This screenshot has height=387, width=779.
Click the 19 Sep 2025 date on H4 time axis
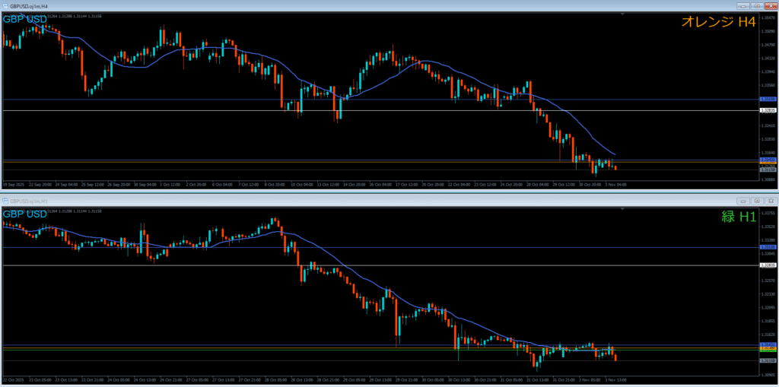[x=12, y=184]
